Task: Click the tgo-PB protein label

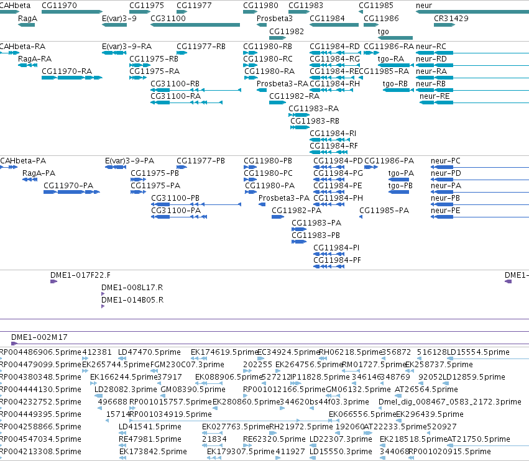Action: (400, 186)
